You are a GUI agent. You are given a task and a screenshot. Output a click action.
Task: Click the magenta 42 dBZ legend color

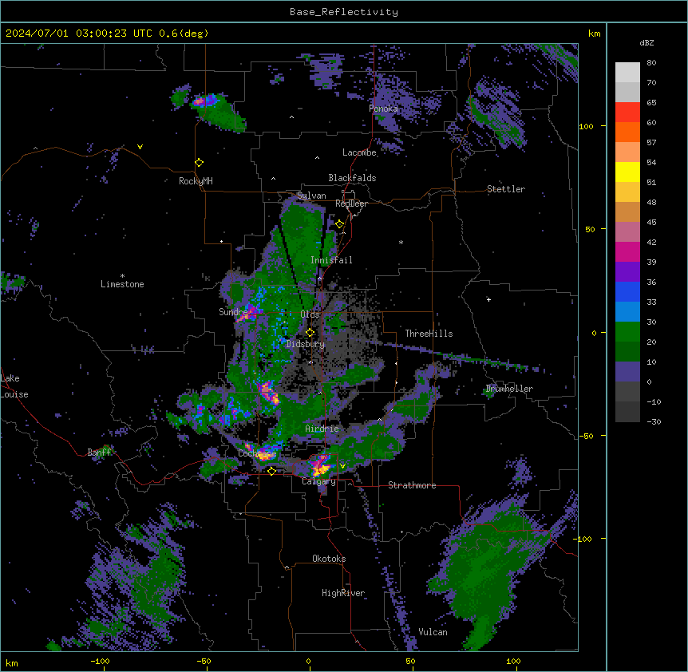(627, 251)
